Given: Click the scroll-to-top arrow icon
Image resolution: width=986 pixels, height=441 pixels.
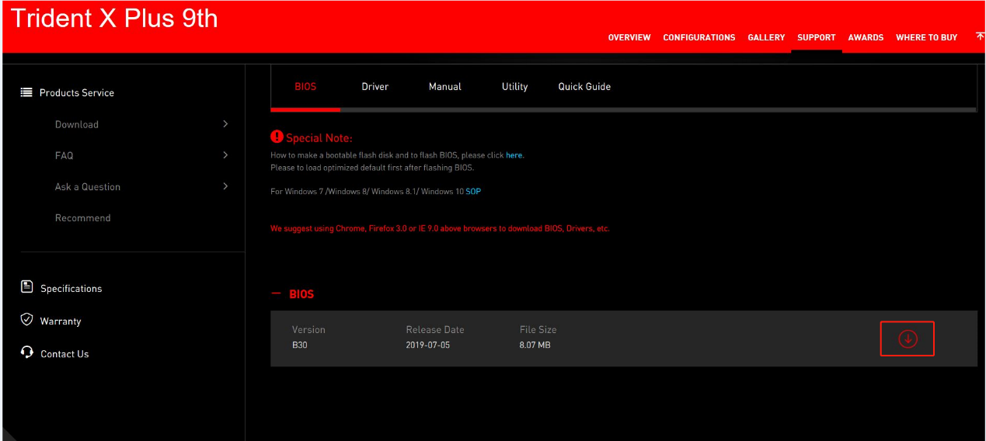Looking at the screenshot, I should tap(980, 36).
